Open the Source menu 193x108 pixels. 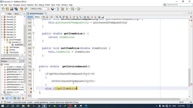[x=24, y=5]
